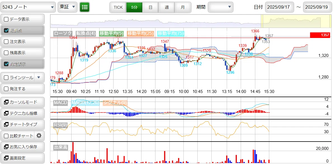Switch to the TICK chart tab
The height and width of the screenshot is (165, 333).
118,7
